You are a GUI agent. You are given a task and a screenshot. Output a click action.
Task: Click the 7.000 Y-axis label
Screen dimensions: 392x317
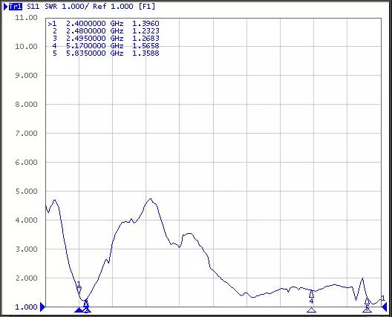26,133
